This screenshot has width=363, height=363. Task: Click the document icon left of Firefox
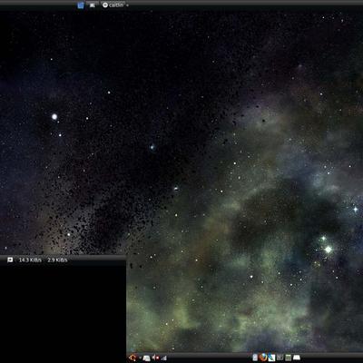[255, 358]
